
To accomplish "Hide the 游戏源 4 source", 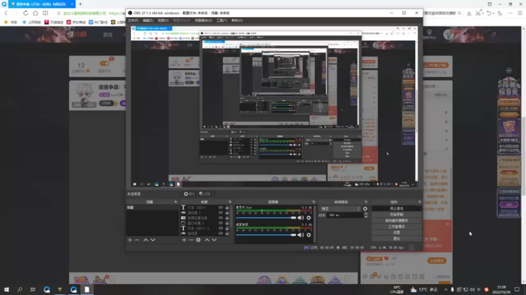I will pos(220,212).
